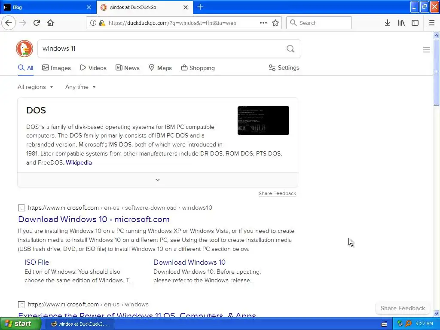
Task: Open the Firefox hamburger menu
Action: tap(432, 23)
